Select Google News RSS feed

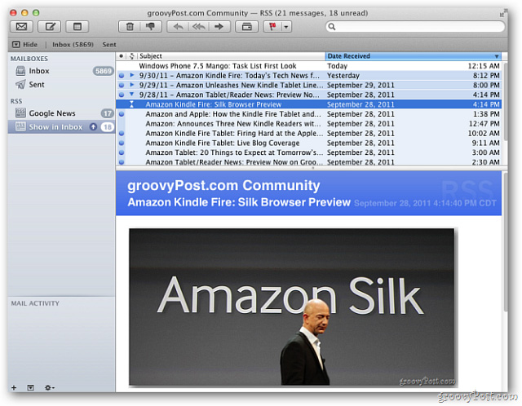click(x=62, y=113)
